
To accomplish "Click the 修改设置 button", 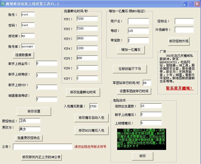I will click(x=34, y=111).
